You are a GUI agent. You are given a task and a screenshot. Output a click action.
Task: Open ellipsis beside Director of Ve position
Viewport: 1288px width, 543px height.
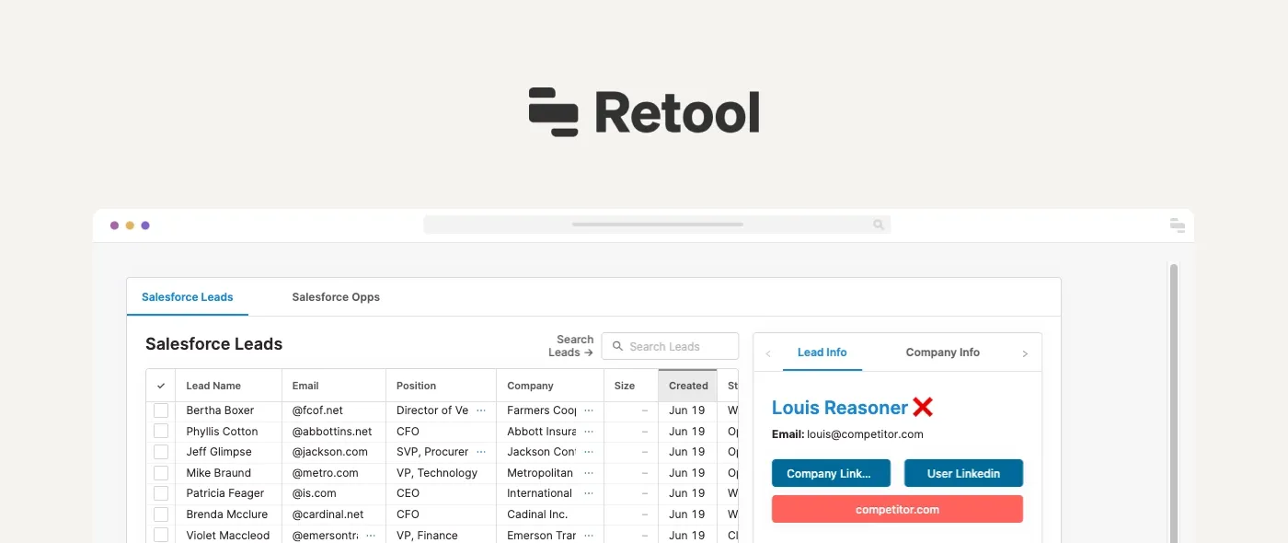tap(480, 410)
